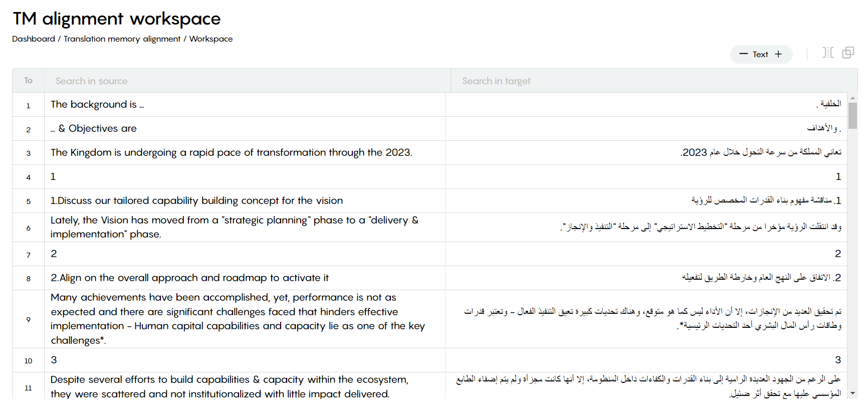861x413 pixels.
Task: Select row number 3 cell
Action: tap(29, 153)
